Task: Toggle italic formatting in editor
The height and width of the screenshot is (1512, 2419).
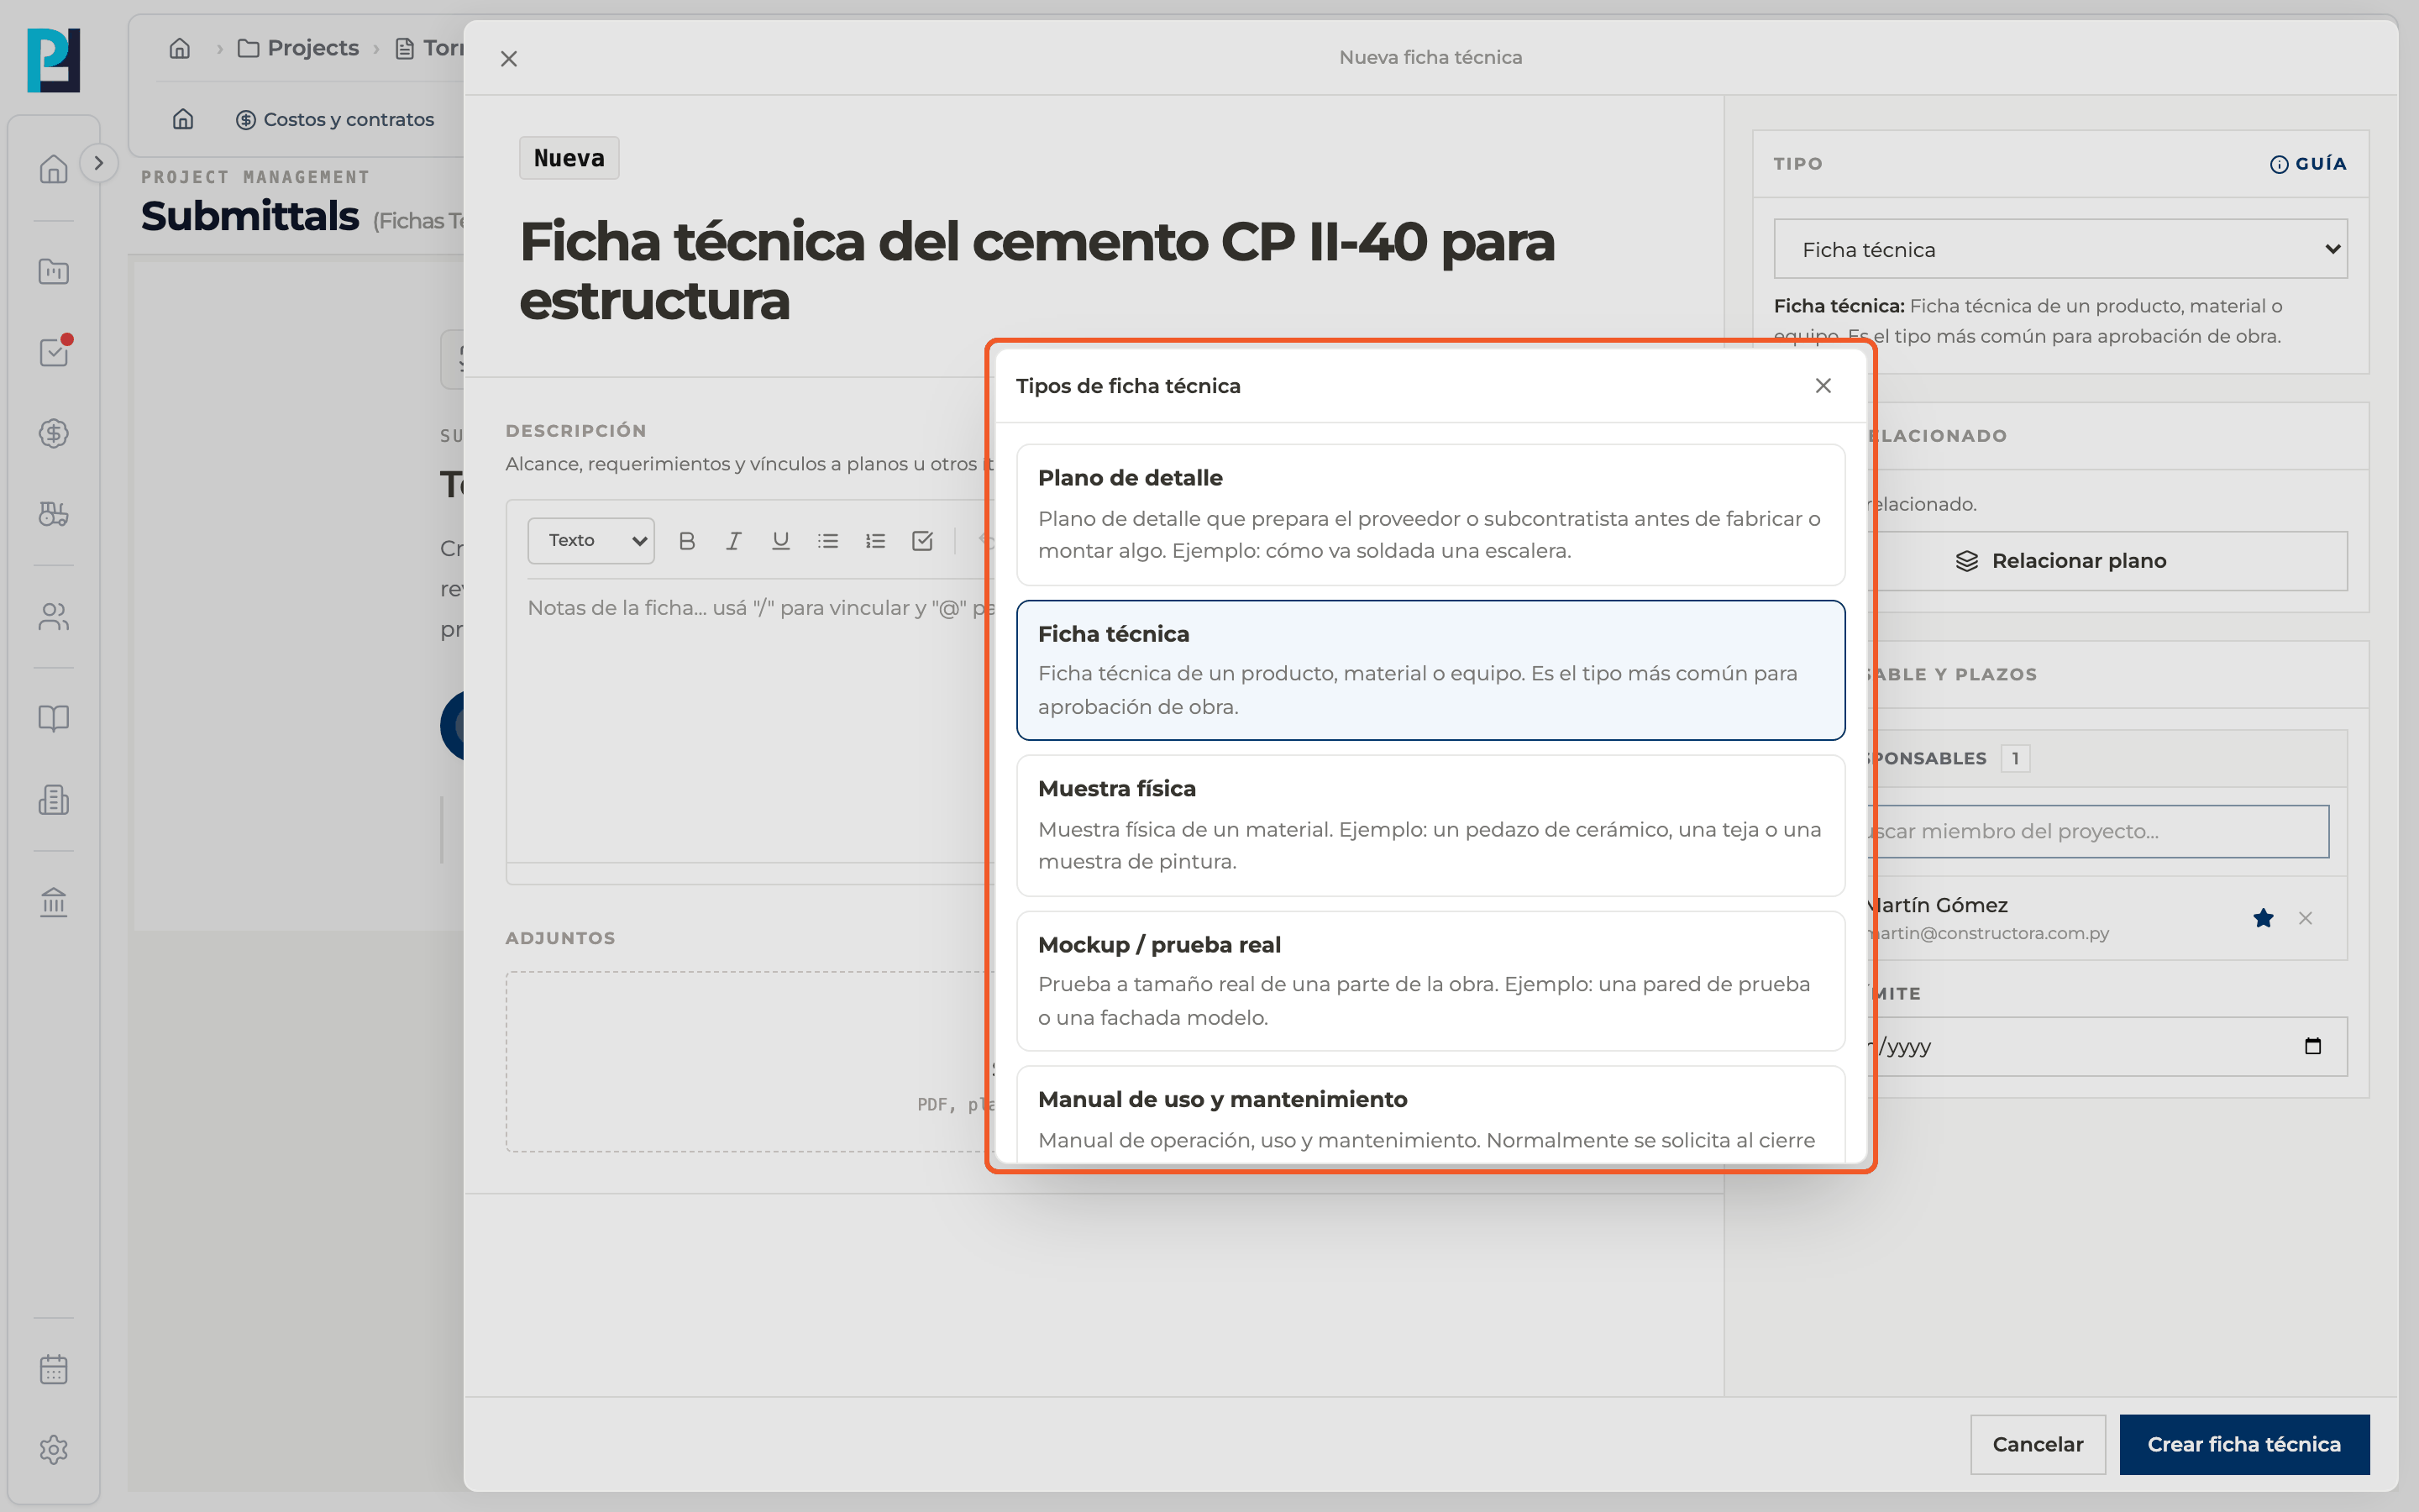Action: [734, 541]
